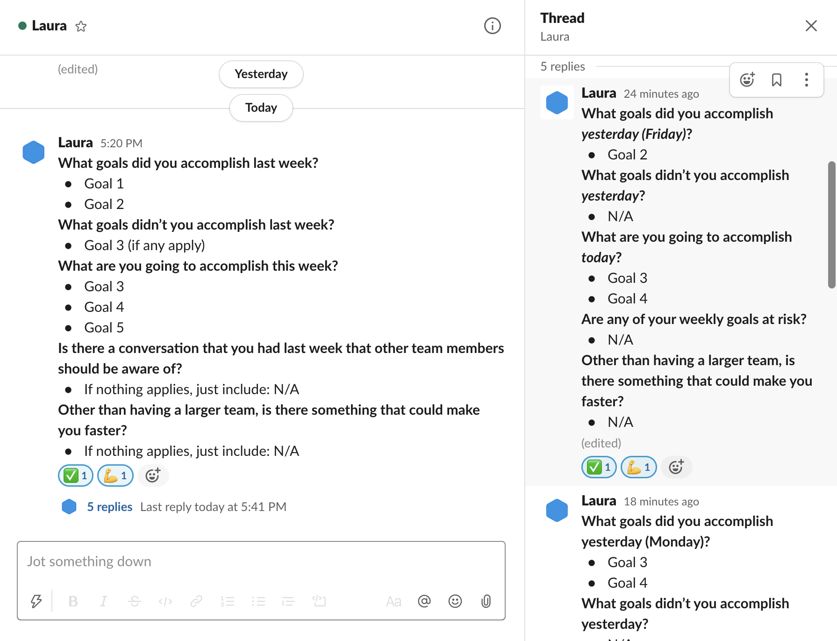Image resolution: width=837 pixels, height=641 pixels.
Task: Open more actions for thread message
Action: [x=806, y=80]
